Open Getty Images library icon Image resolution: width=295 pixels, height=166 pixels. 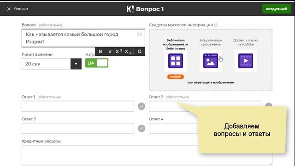tap(176, 61)
